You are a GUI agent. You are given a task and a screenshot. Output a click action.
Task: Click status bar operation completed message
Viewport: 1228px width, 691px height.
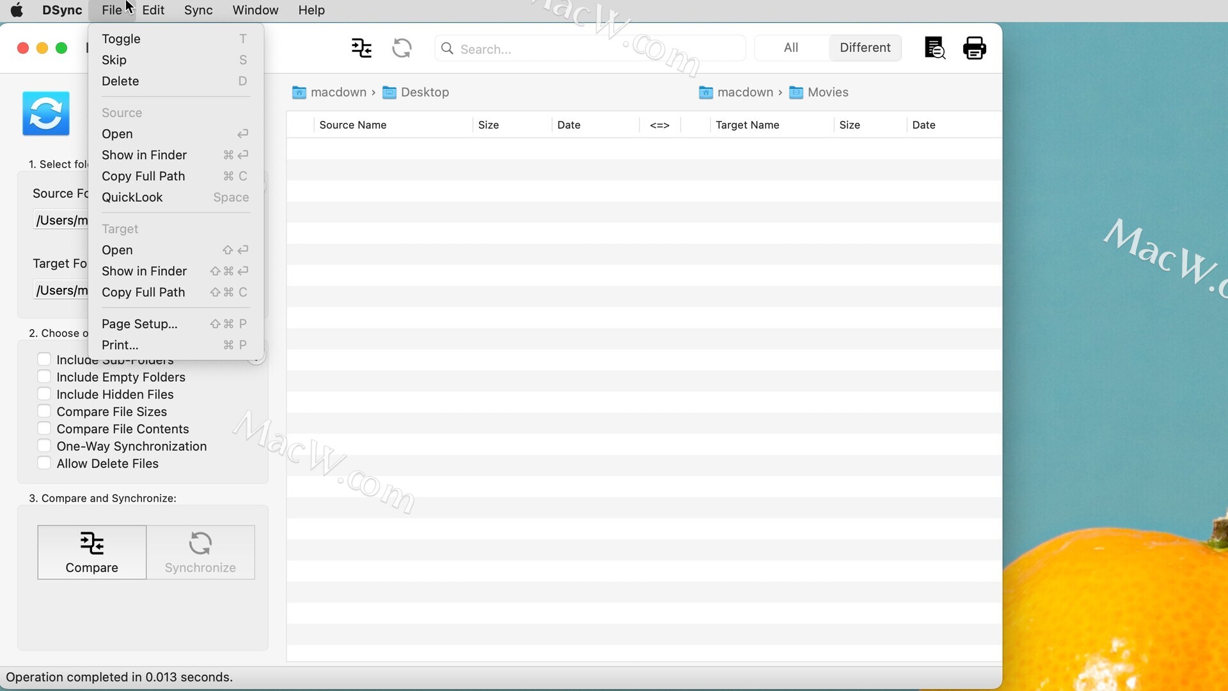pyautogui.click(x=120, y=677)
